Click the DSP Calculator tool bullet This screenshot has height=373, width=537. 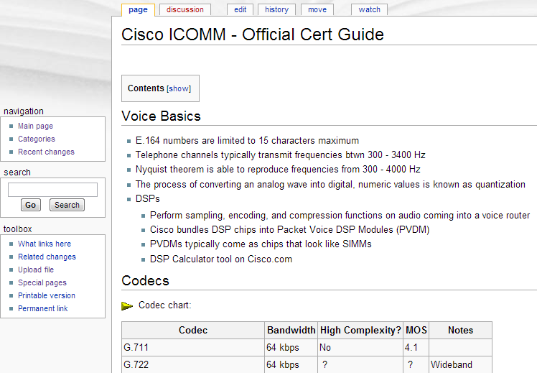[221, 259]
